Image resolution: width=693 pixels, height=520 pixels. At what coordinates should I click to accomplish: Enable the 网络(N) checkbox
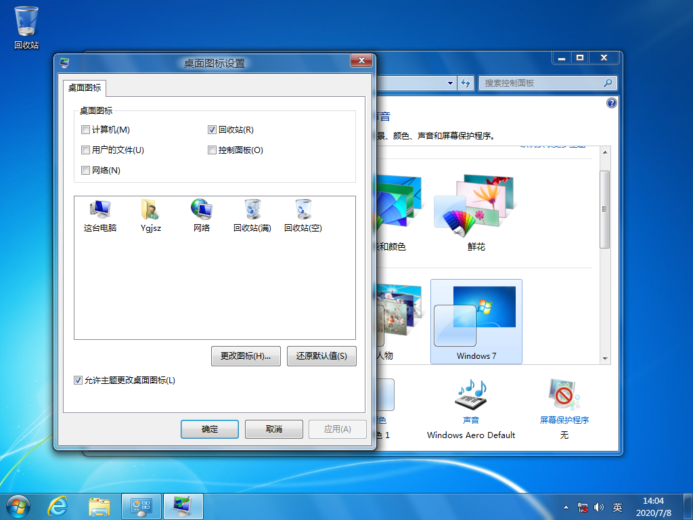pyautogui.click(x=86, y=170)
